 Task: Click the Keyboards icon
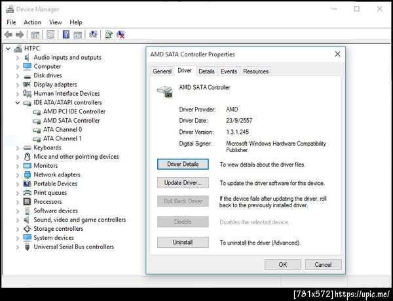coord(27,148)
